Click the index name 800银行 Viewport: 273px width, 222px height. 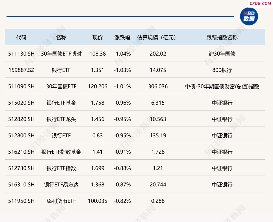(x=222, y=70)
